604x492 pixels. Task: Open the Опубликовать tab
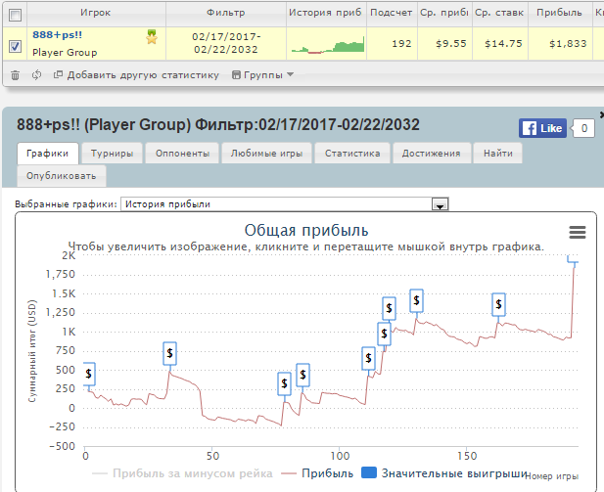click(62, 176)
